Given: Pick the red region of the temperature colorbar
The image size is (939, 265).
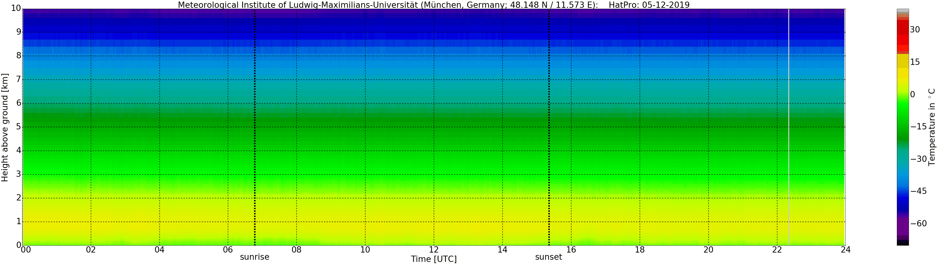Looking at the screenshot, I should point(902,36).
